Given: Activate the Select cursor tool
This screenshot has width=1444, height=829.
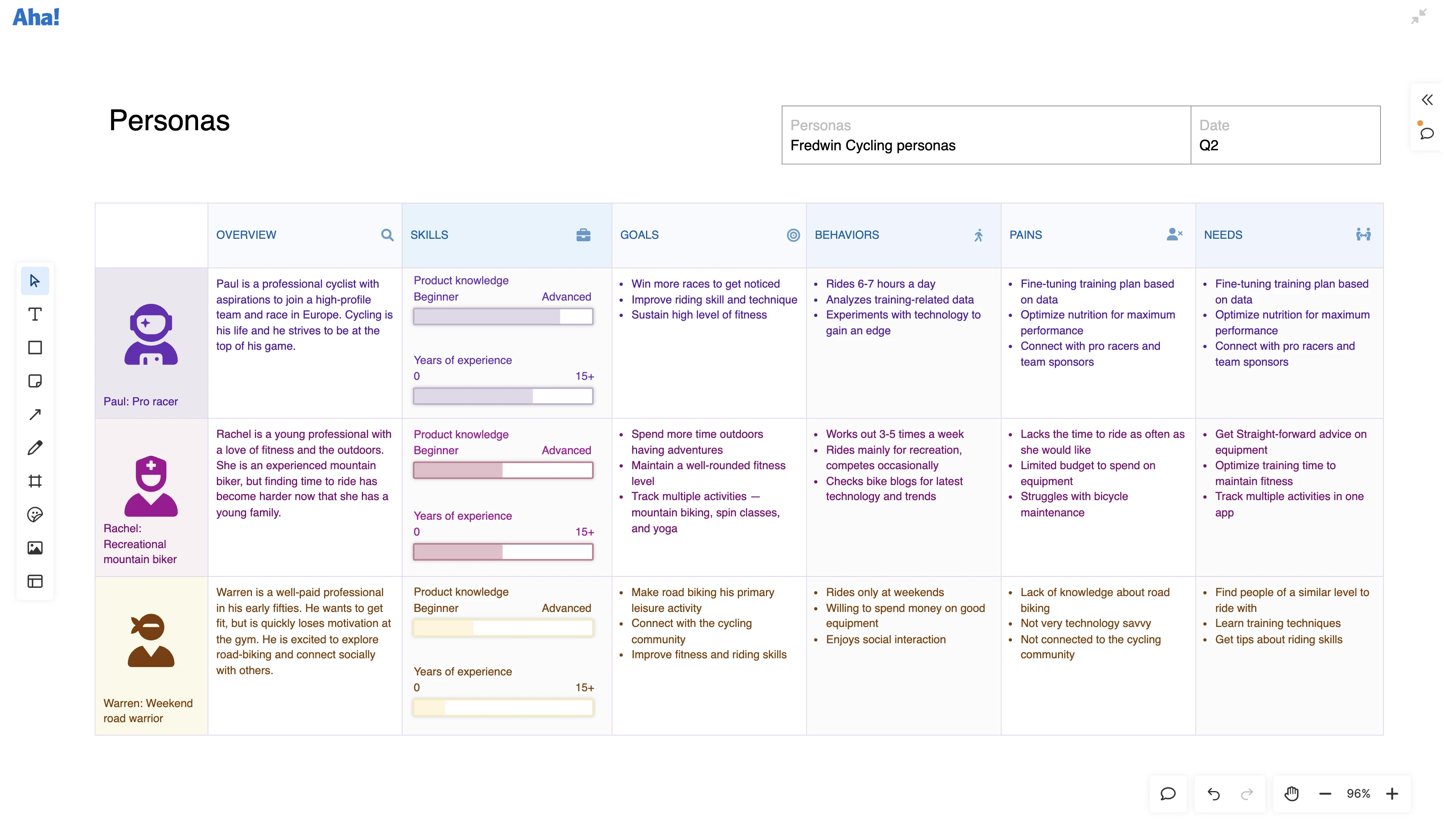Looking at the screenshot, I should pyautogui.click(x=36, y=281).
